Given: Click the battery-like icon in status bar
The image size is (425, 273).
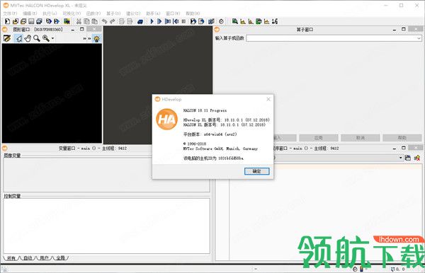Looking at the screenshot, I should pyautogui.click(x=361, y=269).
